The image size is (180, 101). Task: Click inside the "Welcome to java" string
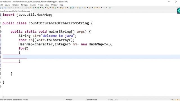58,36
